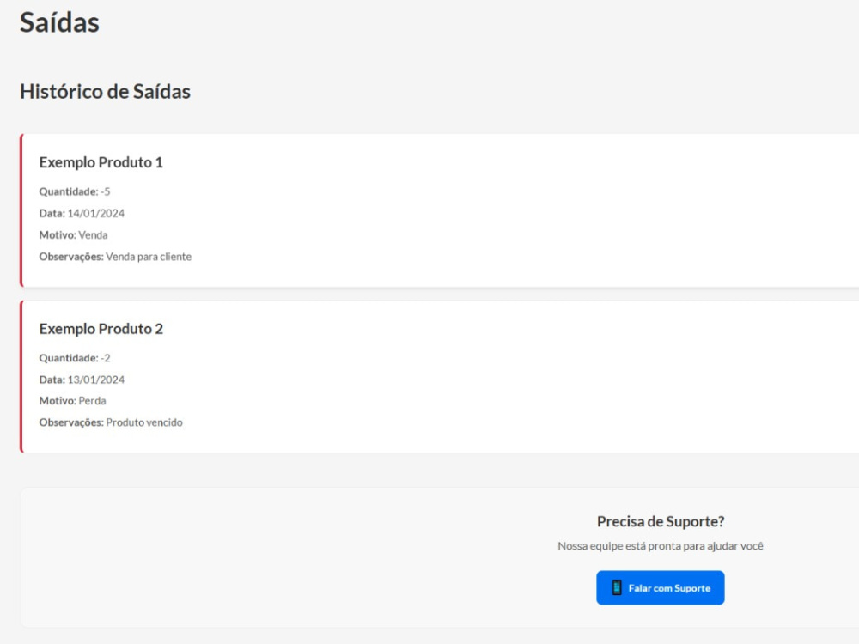Select Observações: Venda para cliente text

[x=115, y=256]
